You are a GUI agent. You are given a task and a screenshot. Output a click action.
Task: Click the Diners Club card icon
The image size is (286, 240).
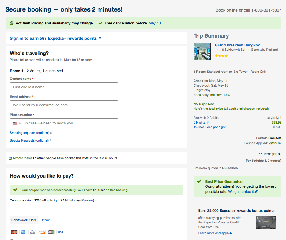click(x=32, y=232)
